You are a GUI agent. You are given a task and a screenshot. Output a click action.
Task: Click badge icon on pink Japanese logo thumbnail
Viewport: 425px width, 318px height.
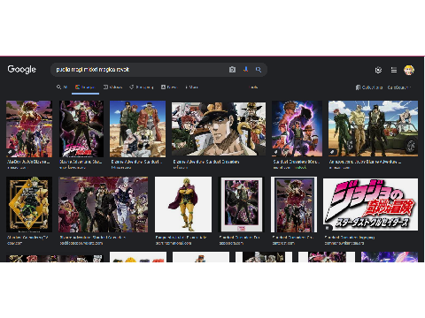(x=328, y=227)
